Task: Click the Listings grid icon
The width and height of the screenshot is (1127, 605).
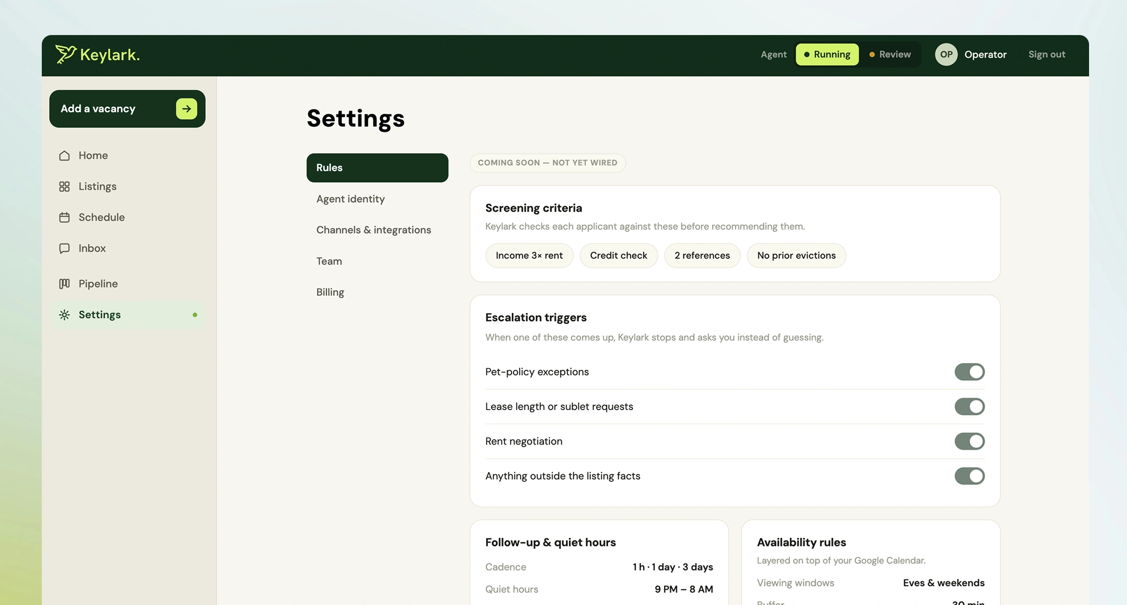Action: point(64,186)
